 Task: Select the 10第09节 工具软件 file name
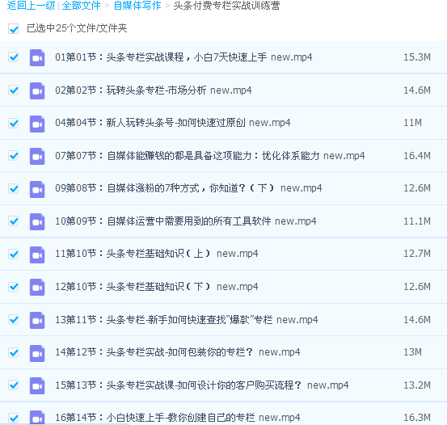pos(186,221)
